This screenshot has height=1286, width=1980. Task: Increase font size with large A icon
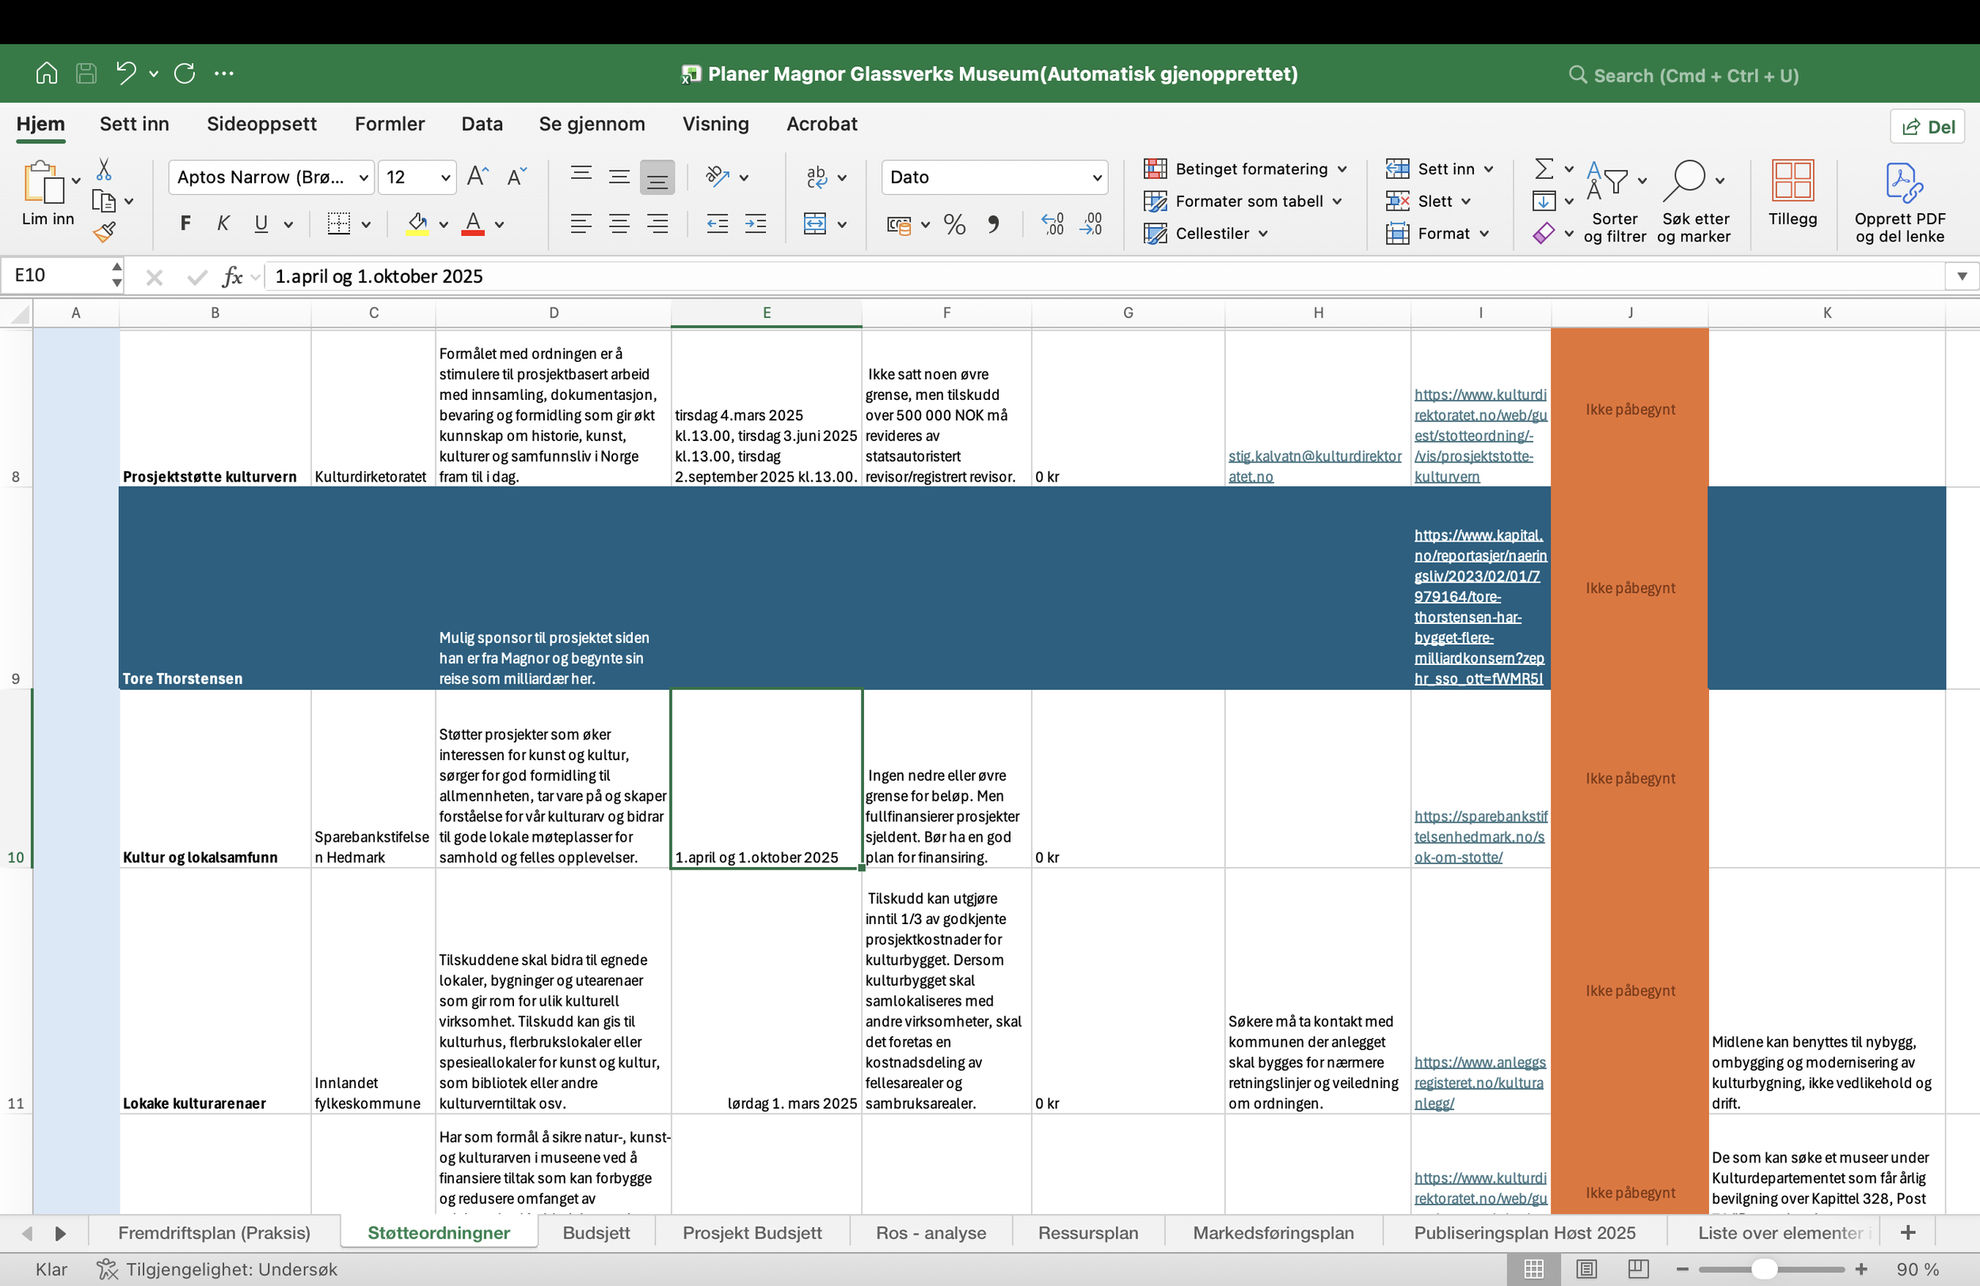pyautogui.click(x=478, y=177)
